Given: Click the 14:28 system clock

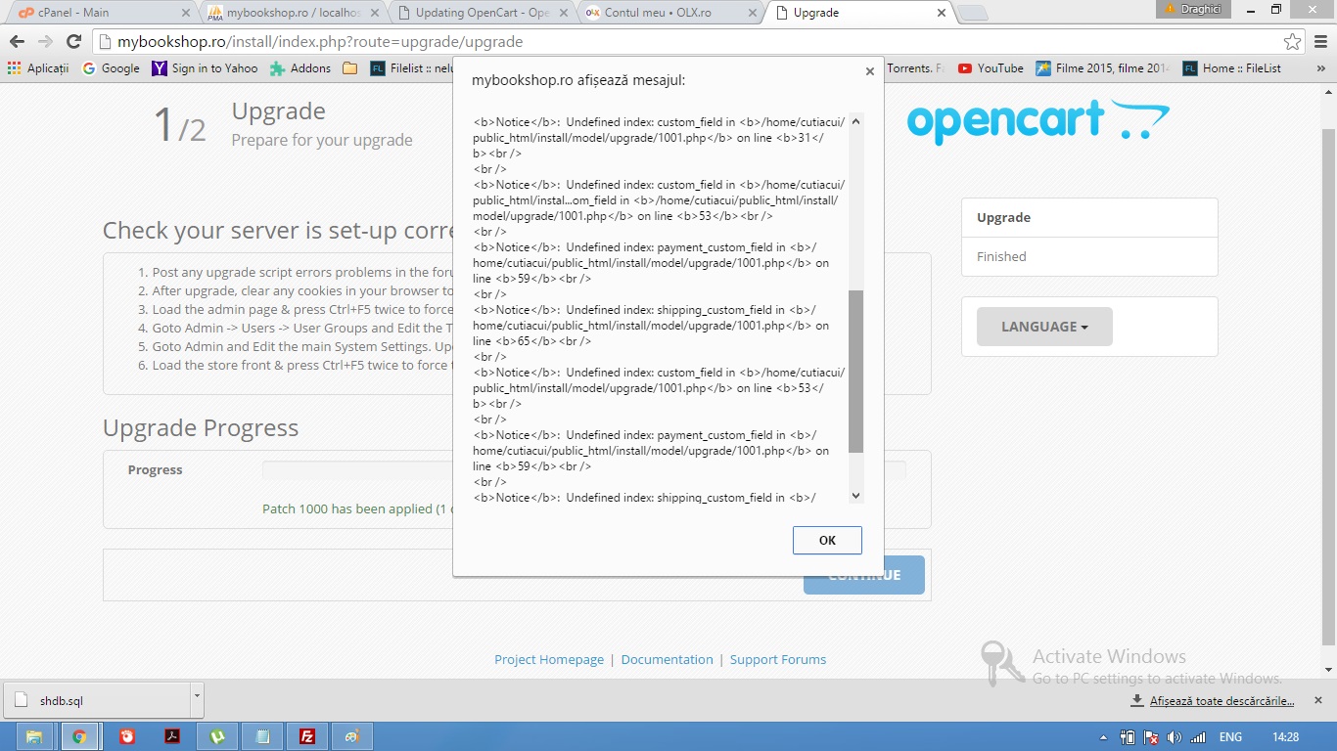Looking at the screenshot, I should (1285, 737).
